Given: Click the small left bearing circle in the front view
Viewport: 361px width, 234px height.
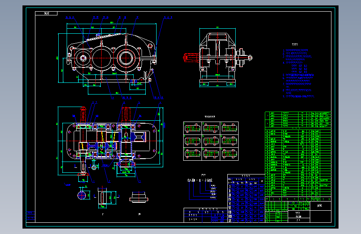Looking at the screenshot, I should click(x=83, y=58).
